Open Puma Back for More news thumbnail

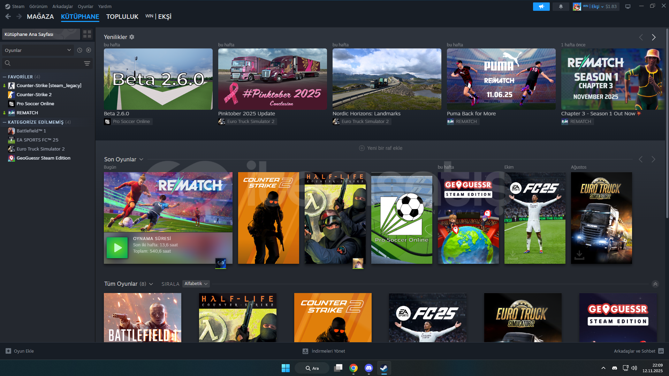coord(501,79)
